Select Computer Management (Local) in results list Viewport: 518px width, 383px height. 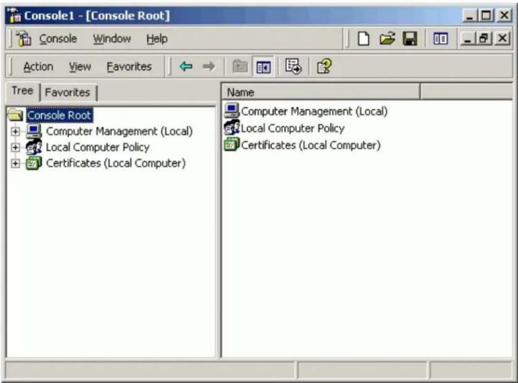314,111
